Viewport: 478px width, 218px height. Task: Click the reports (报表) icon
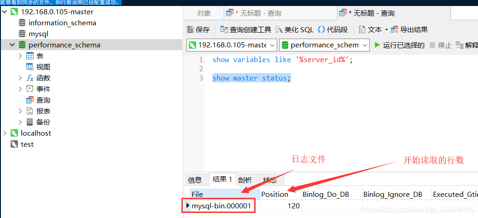pyautogui.click(x=30, y=111)
